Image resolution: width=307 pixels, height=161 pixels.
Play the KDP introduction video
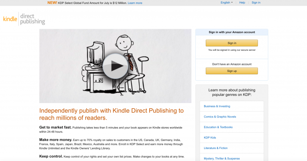tap(115, 66)
